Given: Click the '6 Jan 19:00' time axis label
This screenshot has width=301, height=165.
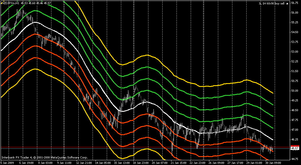Looking at the screenshot, I should click(27, 163).
